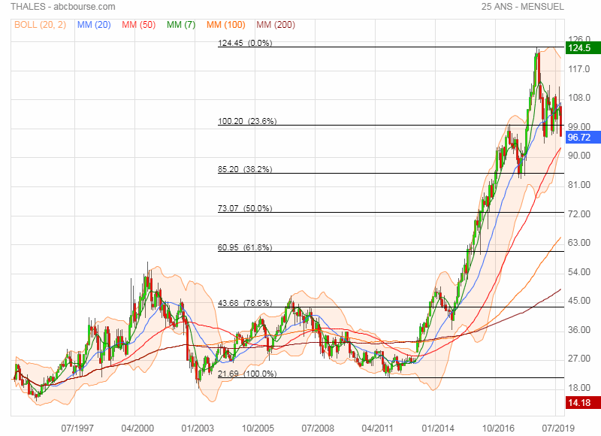This screenshot has width=601, height=436.
Task: Select the 124.45 (0.0%) Fibonacci label
Action: pos(245,43)
